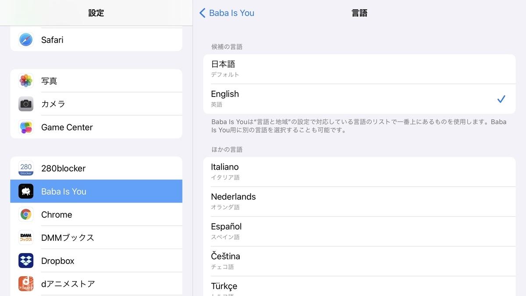Tap the Game Center bubbles icon

(26, 127)
